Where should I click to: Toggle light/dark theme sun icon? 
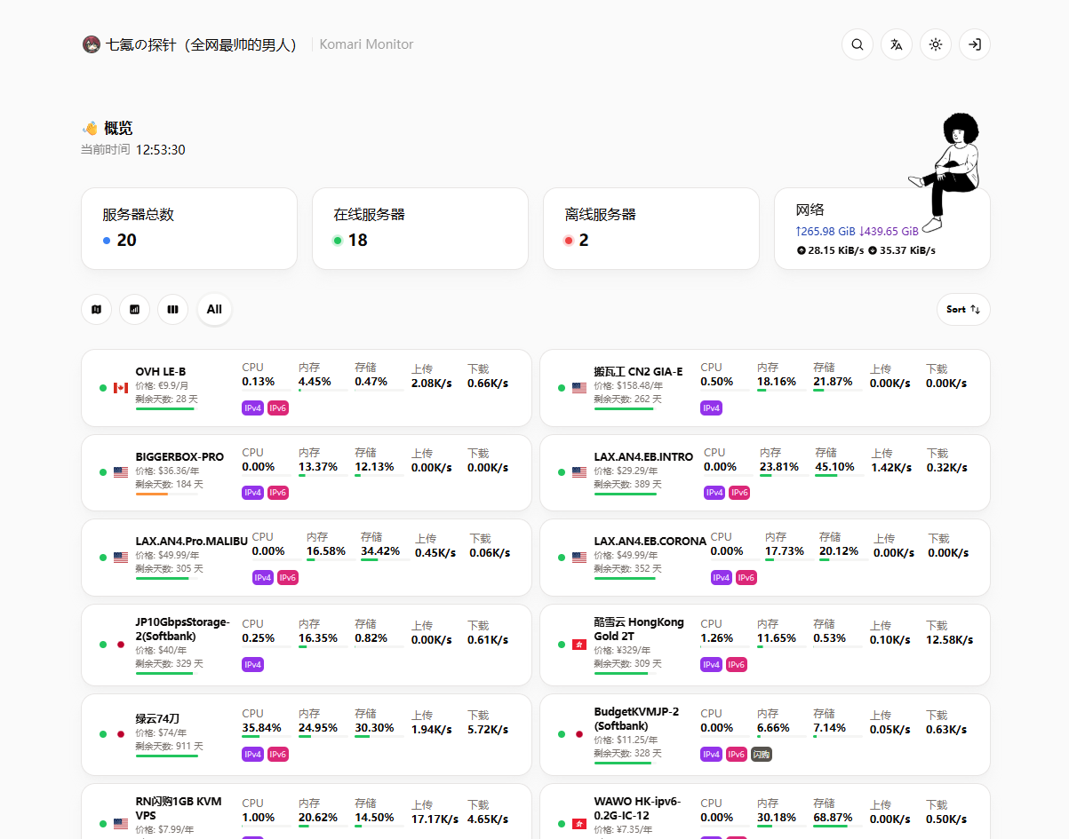tap(935, 44)
